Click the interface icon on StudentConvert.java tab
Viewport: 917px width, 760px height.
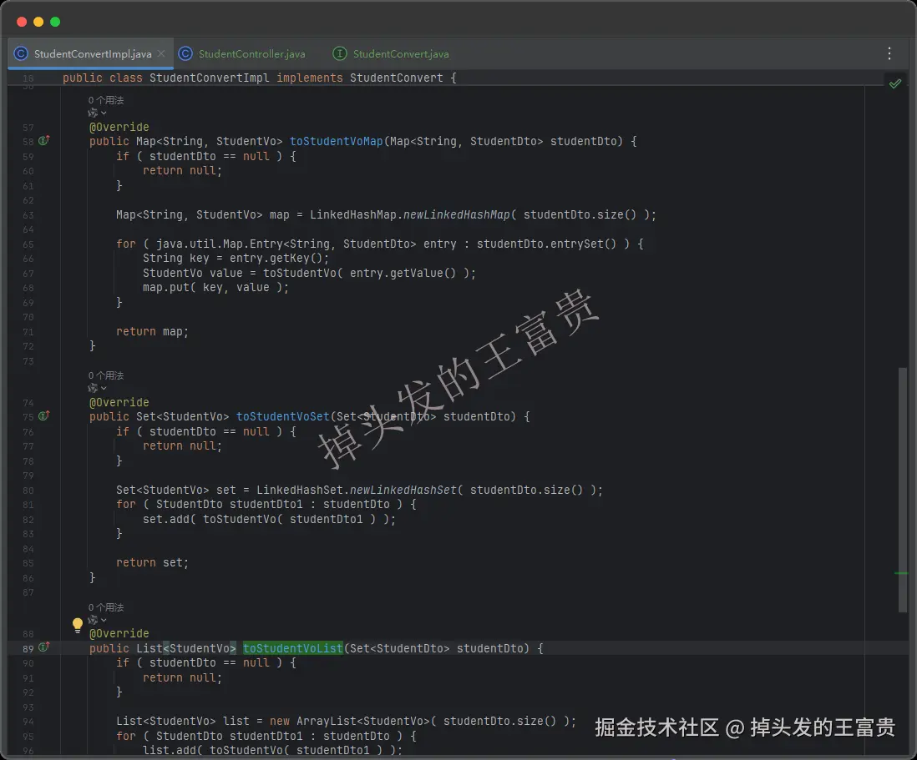tap(340, 53)
